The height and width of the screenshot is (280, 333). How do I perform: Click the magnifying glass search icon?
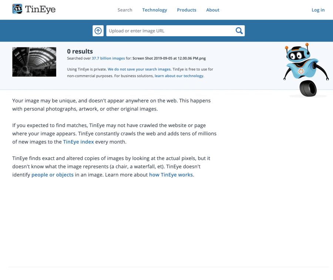click(x=239, y=31)
